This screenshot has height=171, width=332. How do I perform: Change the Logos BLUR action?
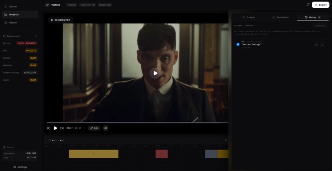pyautogui.click(x=33, y=80)
